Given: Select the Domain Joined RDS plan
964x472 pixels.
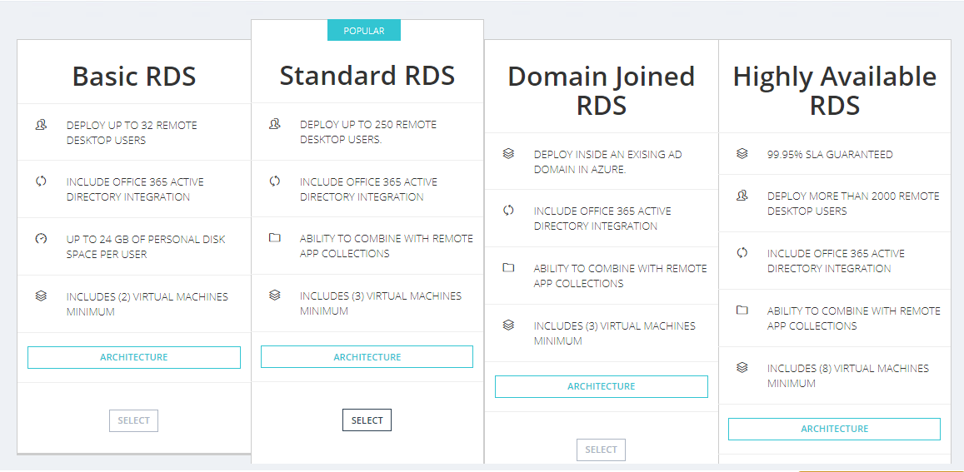Looking at the screenshot, I should (x=601, y=450).
